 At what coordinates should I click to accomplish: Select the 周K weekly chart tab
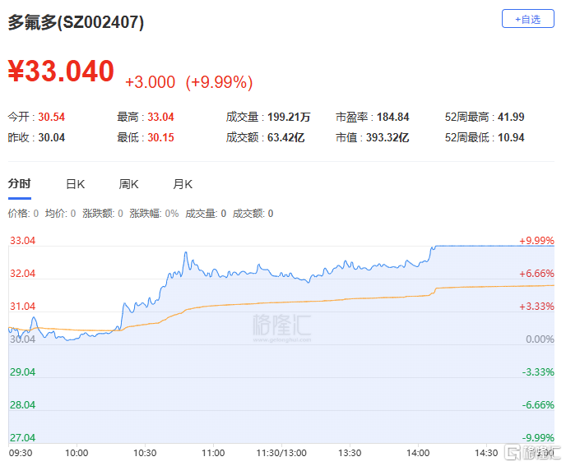pos(129,184)
